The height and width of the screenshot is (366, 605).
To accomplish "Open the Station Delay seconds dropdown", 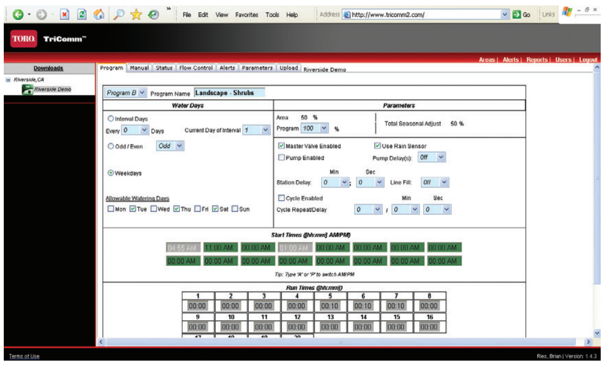I will click(370, 182).
